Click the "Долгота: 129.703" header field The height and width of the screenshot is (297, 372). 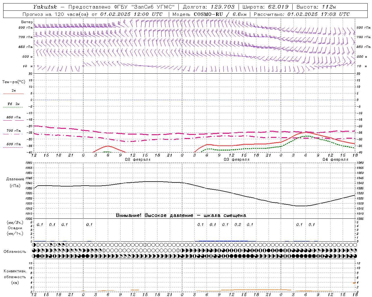209,7
